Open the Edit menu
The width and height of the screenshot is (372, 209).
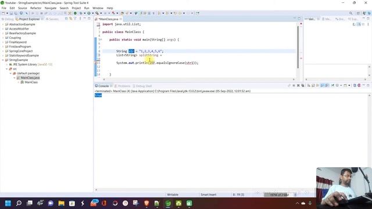click(x=12, y=8)
